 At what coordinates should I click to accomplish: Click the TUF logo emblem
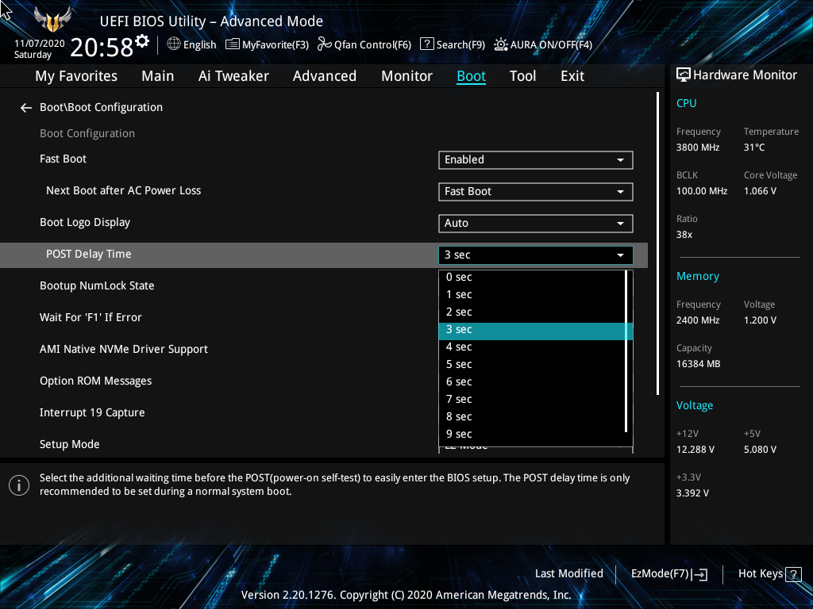tap(52, 19)
